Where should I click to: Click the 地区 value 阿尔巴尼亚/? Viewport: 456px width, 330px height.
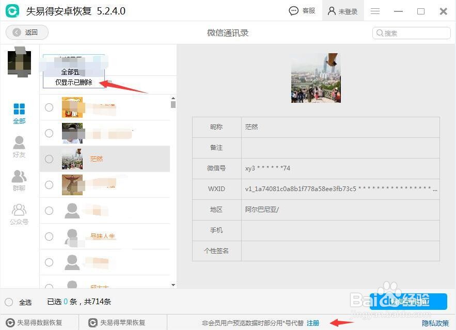262,210
